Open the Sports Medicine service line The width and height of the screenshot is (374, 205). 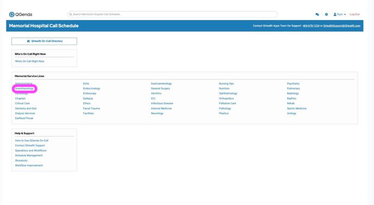click(x=297, y=108)
